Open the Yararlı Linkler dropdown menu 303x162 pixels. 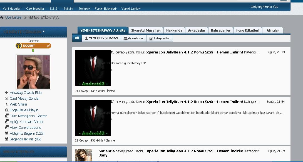(x=131, y=9)
